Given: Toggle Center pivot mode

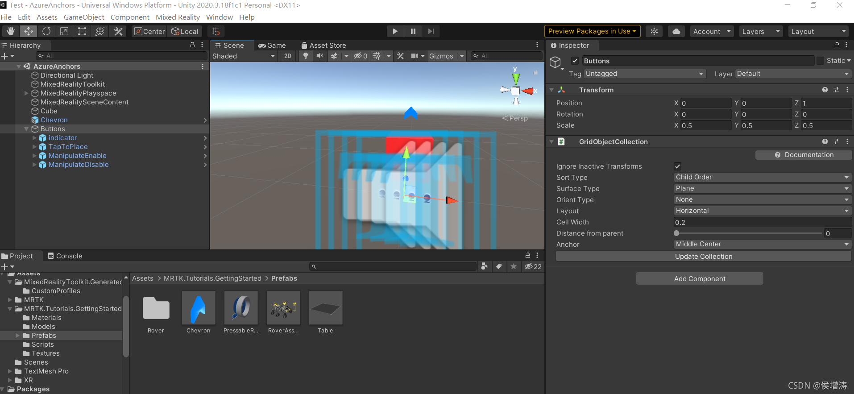Looking at the screenshot, I should point(149,31).
